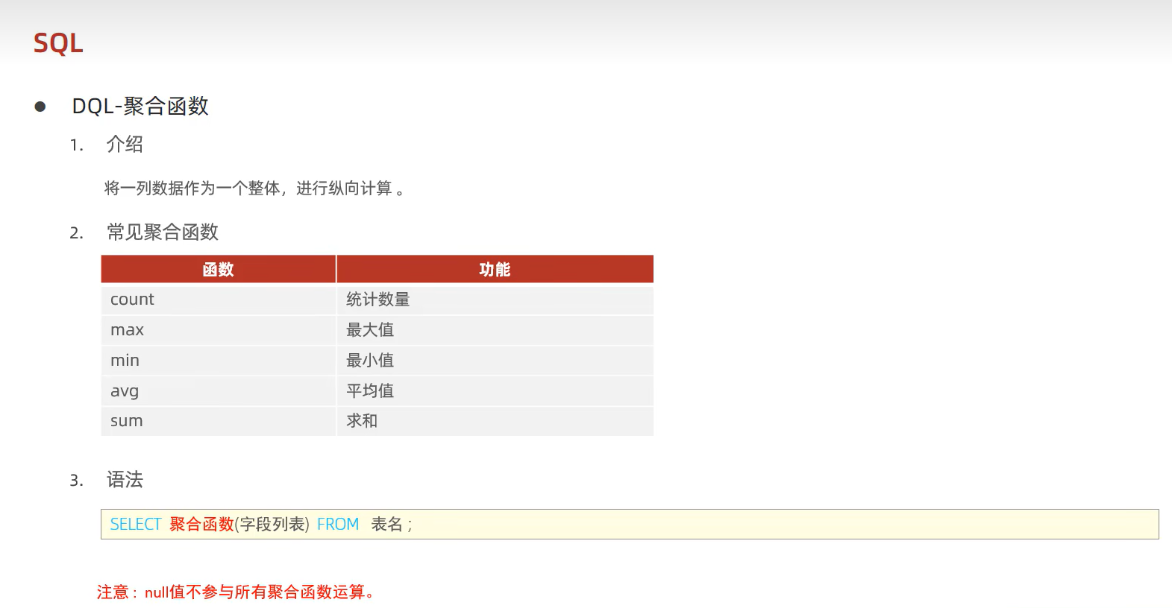Click the cell 平均值

(495, 391)
